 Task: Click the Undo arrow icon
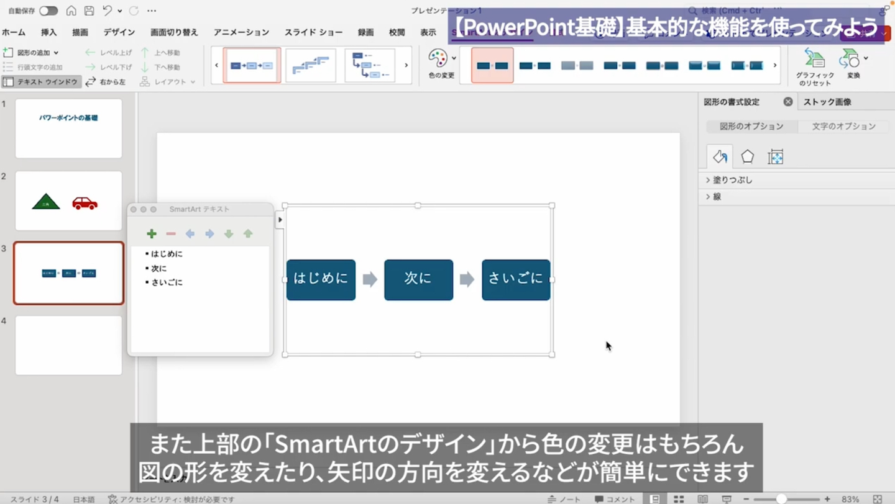click(108, 11)
